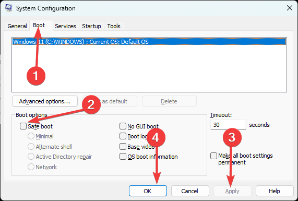
Task: Open Help for System Configuration
Action: (275, 191)
